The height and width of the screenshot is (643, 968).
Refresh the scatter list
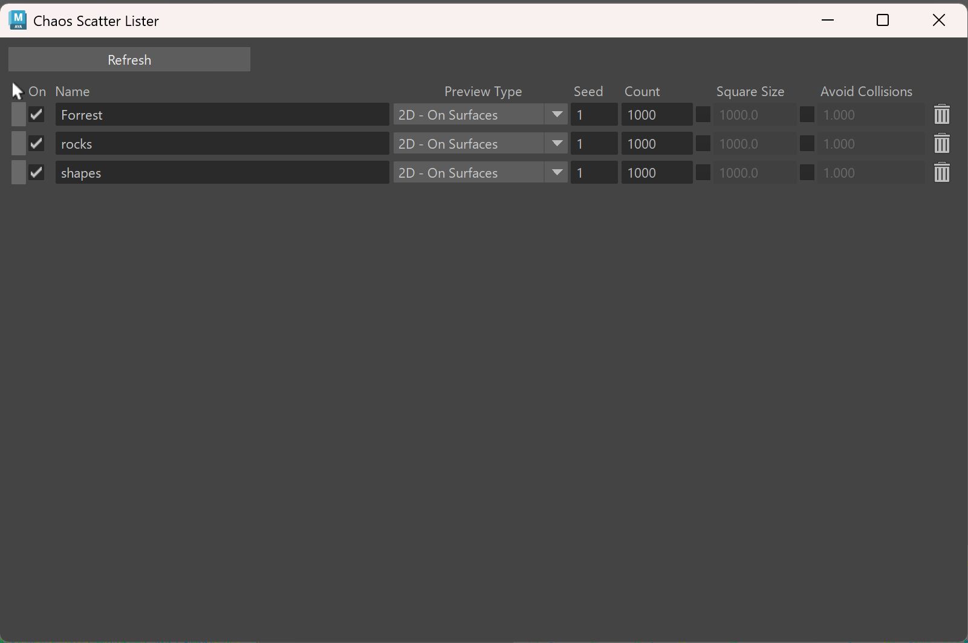(129, 59)
